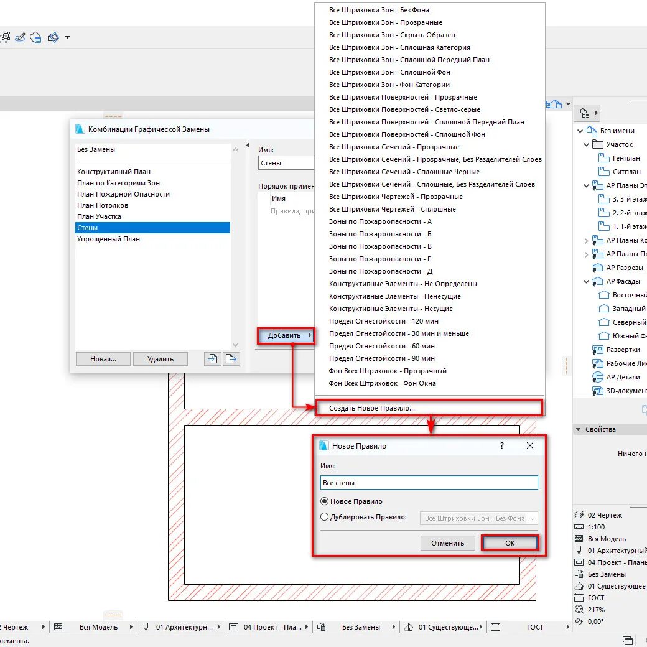Click the rule name field containing Все стены
The image size is (647, 647).
(x=429, y=482)
